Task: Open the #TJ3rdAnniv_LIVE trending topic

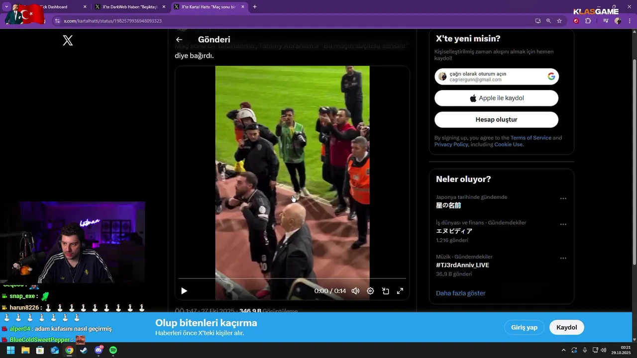Action: (x=462, y=265)
